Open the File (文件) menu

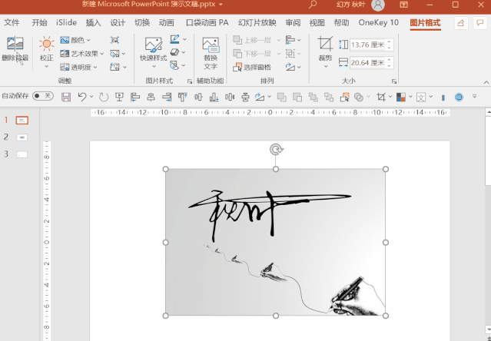(x=12, y=23)
